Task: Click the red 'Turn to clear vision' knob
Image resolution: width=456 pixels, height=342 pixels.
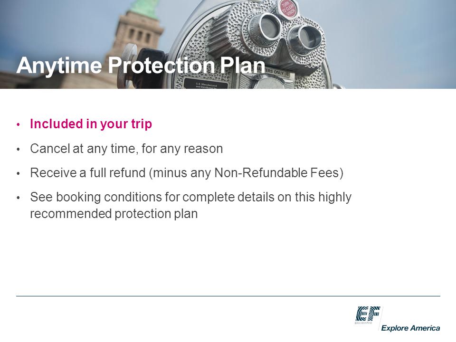Action: 288,9
